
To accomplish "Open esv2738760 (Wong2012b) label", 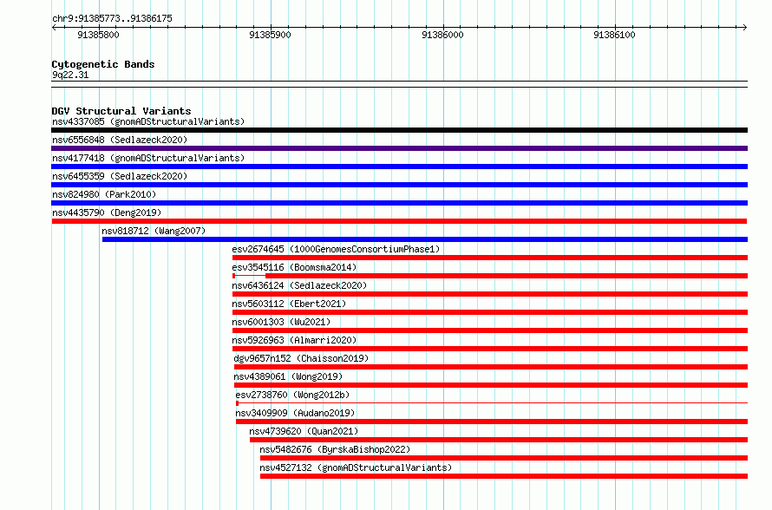I will coord(292,395).
